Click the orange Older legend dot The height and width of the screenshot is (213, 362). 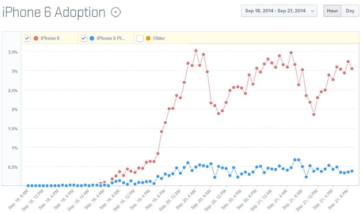(148, 38)
